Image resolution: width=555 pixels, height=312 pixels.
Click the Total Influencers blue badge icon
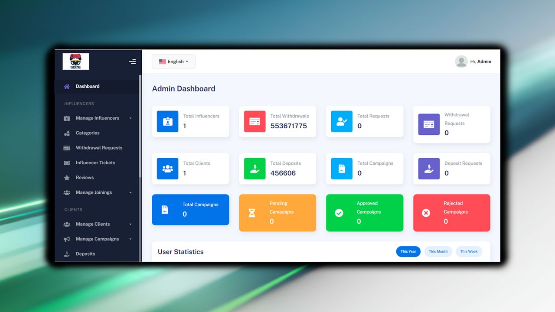[x=168, y=121]
